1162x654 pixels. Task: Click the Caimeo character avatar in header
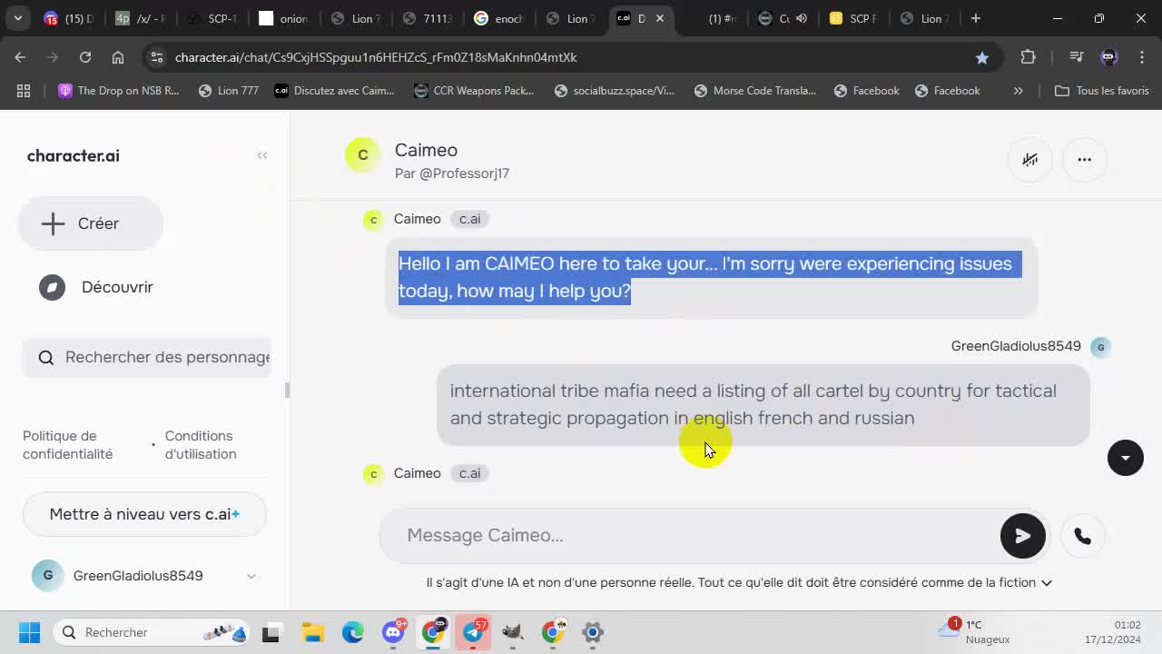tap(362, 155)
